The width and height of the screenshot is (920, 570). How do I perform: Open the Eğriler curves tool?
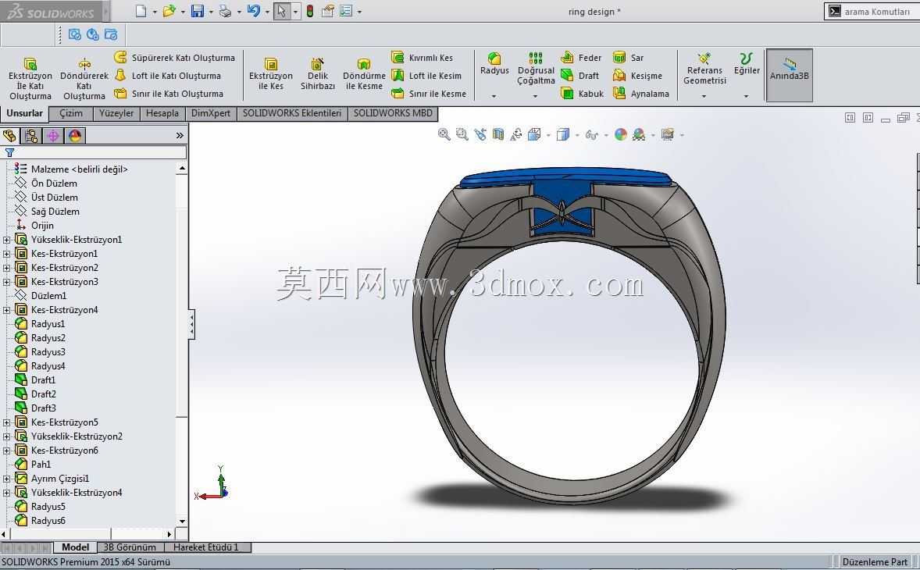747,63
